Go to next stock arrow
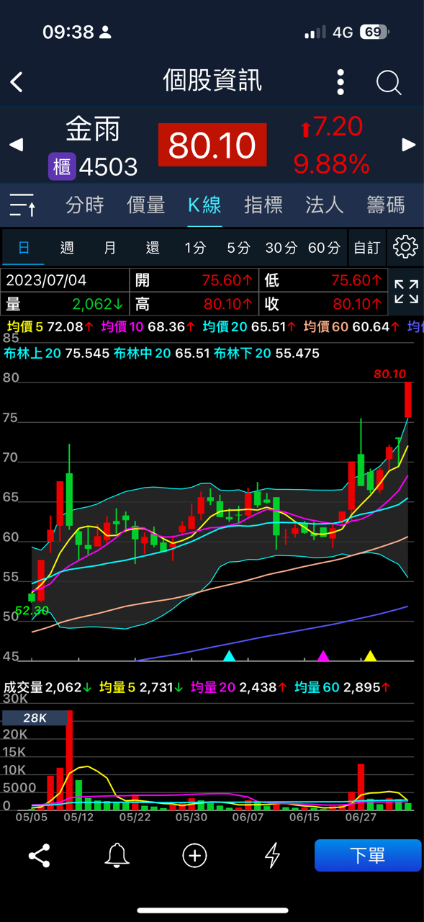Viewport: 424px width, 922px height. tap(408, 145)
